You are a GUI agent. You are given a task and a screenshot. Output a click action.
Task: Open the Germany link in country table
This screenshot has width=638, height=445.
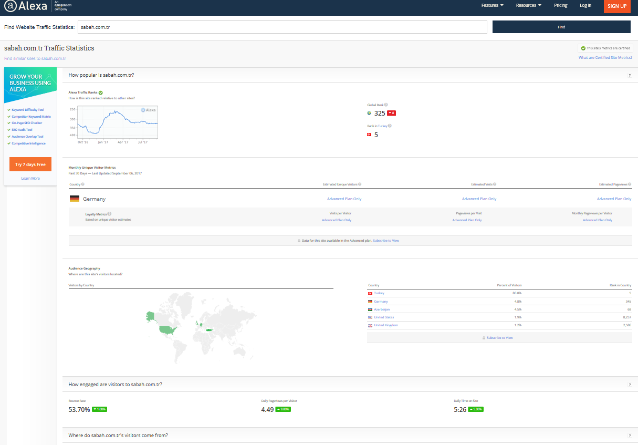381,302
